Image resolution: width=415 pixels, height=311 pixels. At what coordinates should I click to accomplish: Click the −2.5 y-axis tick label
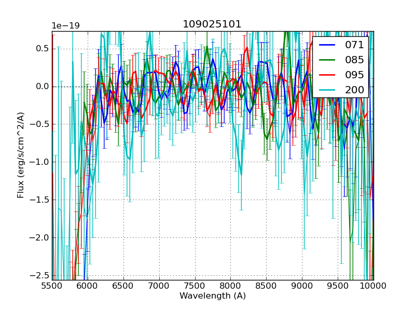[x=40, y=276]
